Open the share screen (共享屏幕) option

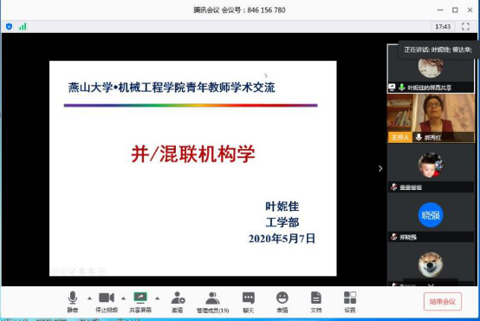[x=140, y=301]
